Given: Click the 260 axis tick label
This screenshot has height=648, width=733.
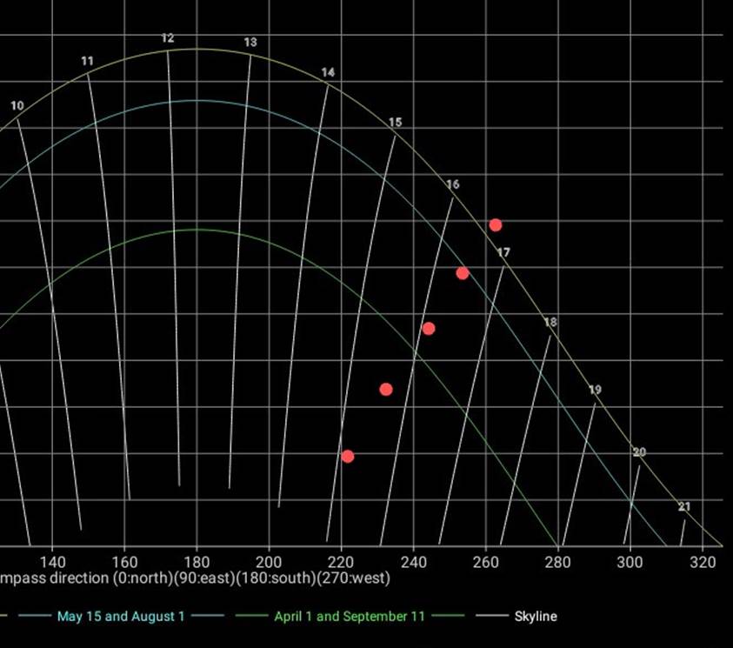Looking at the screenshot, I should pos(485,561).
